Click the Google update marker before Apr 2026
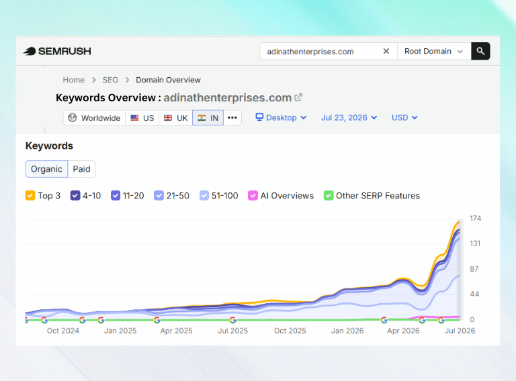The height and width of the screenshot is (381, 516). pyautogui.click(x=384, y=319)
